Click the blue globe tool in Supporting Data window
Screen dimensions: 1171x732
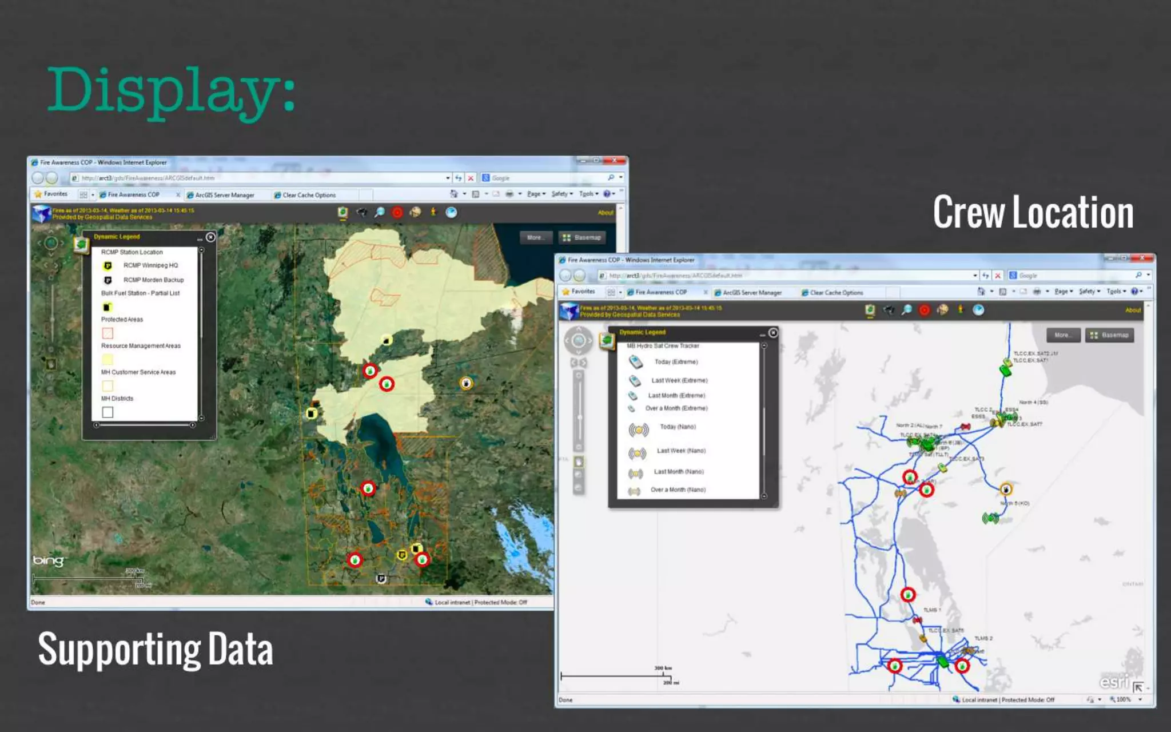pos(451,213)
